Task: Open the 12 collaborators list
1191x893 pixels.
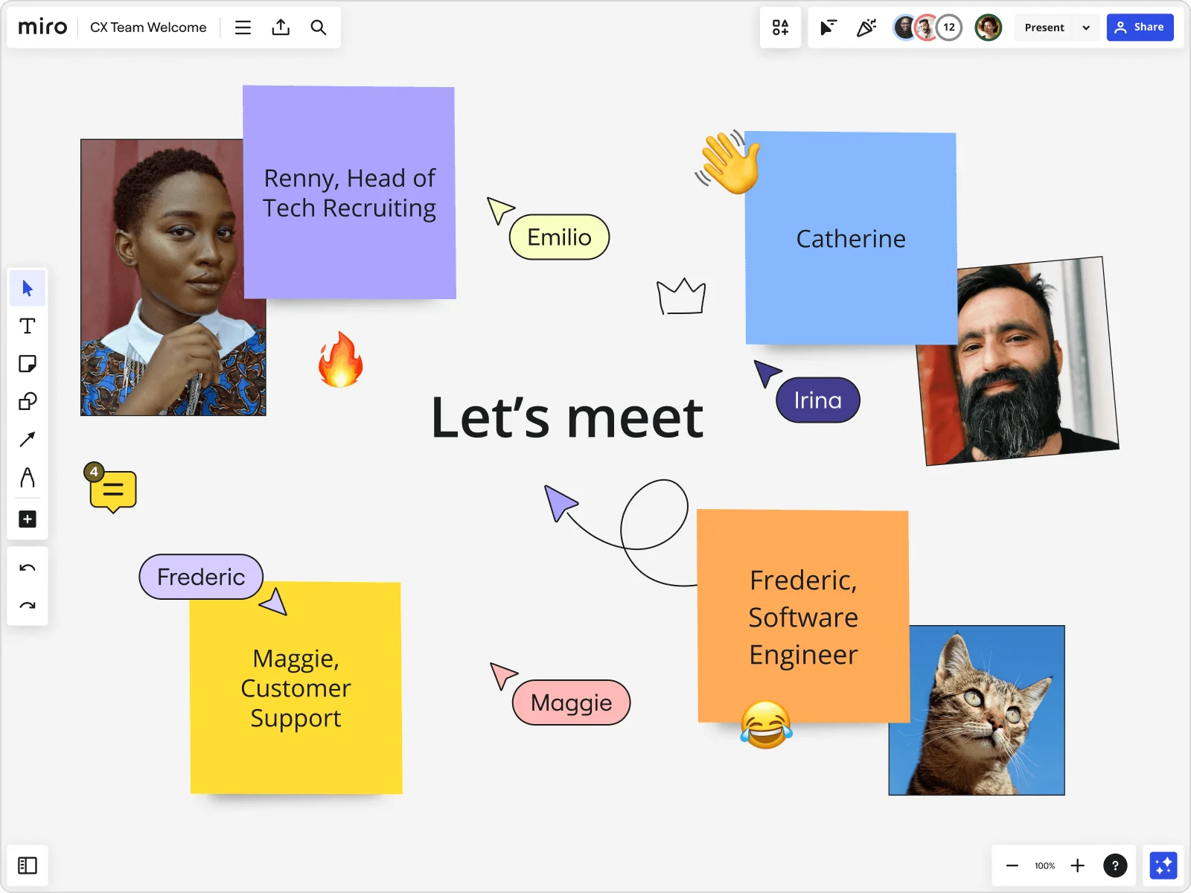Action: click(949, 28)
